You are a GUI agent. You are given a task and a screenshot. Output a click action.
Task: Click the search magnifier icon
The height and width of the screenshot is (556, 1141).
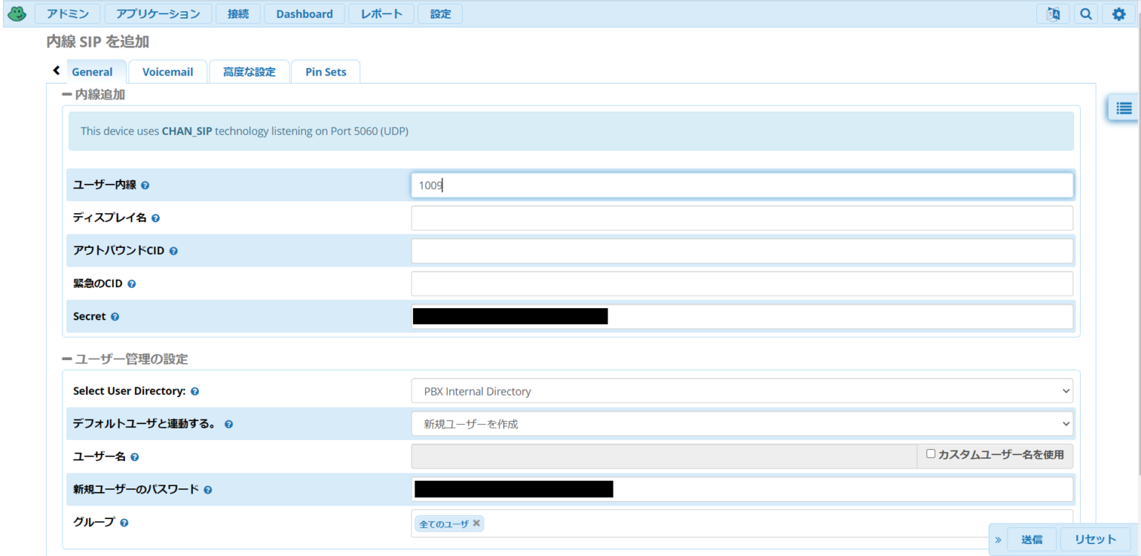(x=1086, y=13)
